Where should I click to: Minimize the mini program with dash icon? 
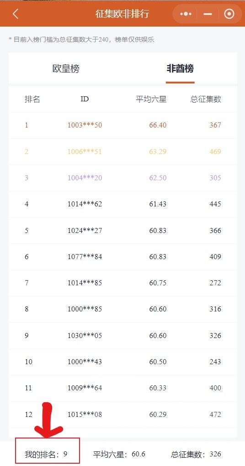pyautogui.click(x=208, y=14)
